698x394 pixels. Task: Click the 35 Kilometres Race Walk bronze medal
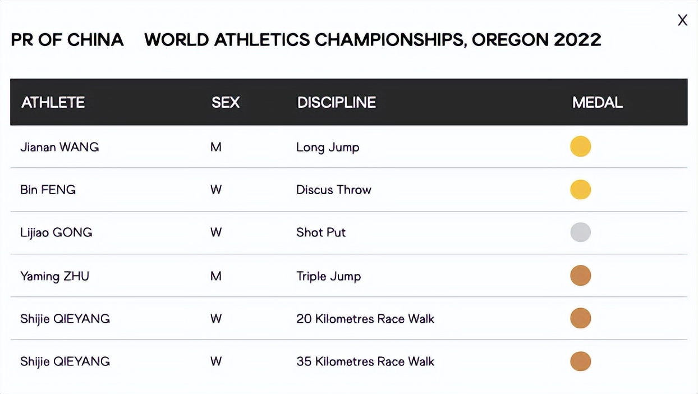[580, 361]
